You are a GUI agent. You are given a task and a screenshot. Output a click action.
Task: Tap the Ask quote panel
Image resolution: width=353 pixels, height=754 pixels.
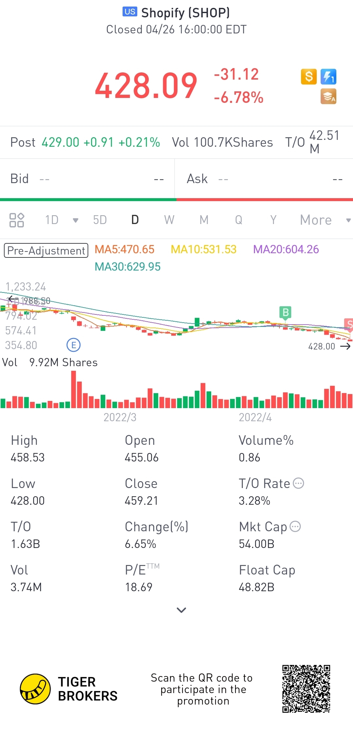tap(264, 179)
